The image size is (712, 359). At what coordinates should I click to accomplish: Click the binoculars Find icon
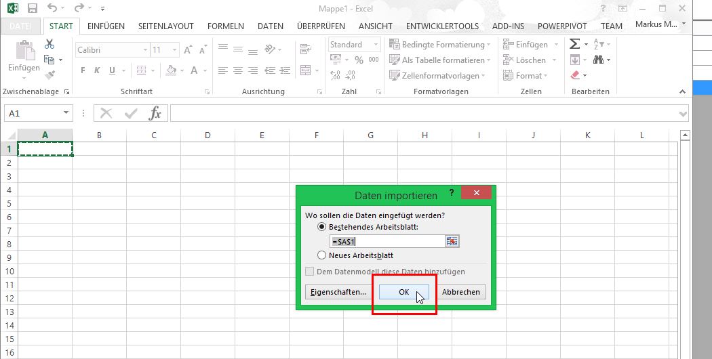coord(598,60)
